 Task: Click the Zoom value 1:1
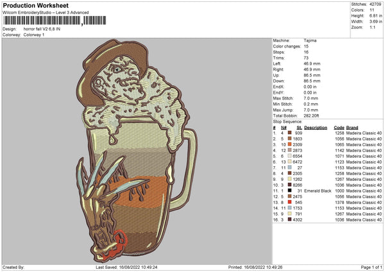click(x=372, y=27)
